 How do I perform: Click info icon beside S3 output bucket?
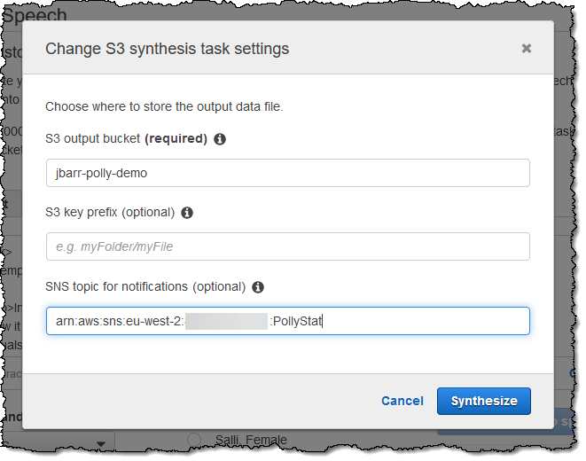pos(220,139)
